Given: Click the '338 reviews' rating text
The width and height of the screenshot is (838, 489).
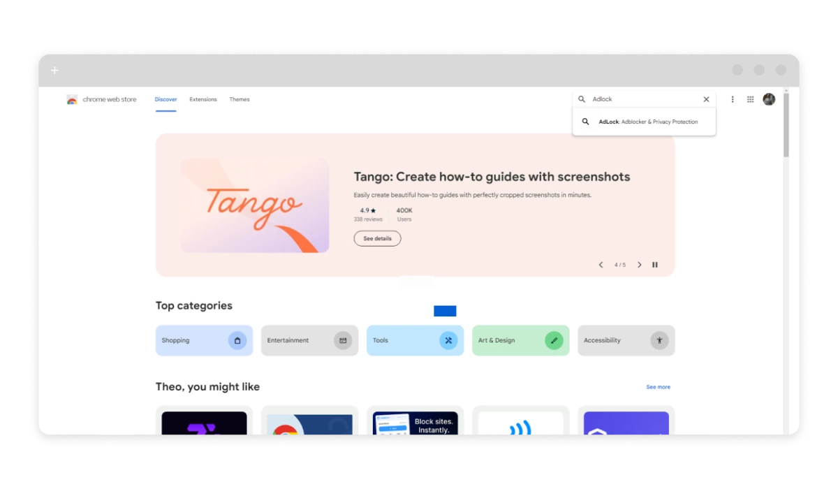Looking at the screenshot, I should (368, 219).
